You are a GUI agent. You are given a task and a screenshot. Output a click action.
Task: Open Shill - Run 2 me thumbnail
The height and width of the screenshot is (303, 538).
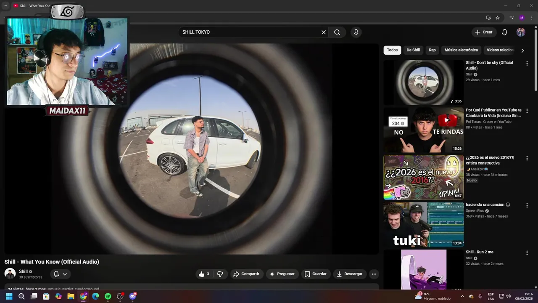424,269
